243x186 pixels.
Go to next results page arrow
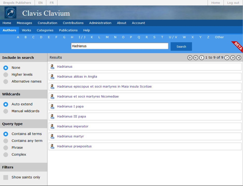[x=227, y=58]
